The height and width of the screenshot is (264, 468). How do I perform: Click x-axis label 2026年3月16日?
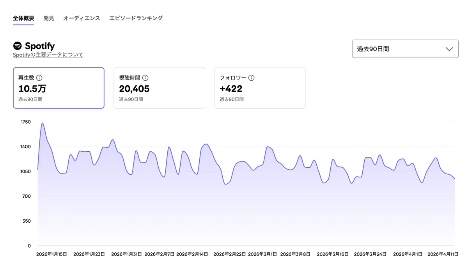click(x=333, y=254)
